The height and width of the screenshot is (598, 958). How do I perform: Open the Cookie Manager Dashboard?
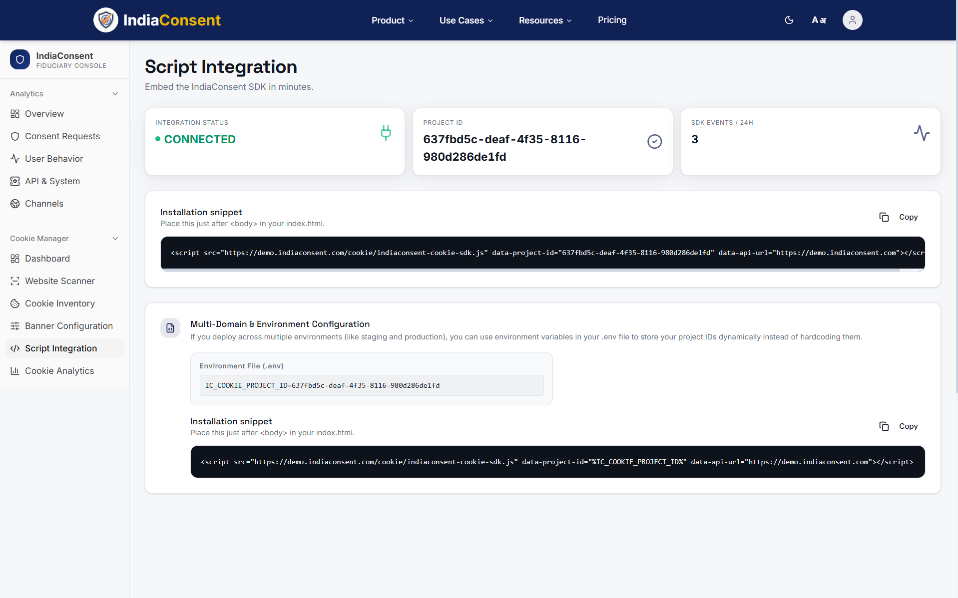tap(64, 259)
